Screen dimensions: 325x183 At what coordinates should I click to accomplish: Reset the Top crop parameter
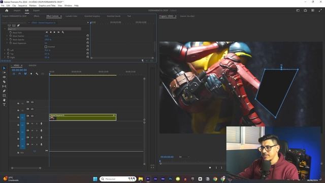[88, 53]
